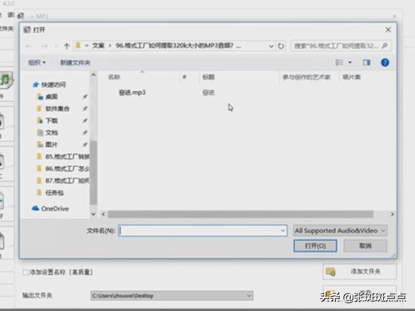This screenshot has height=311, width=415.
Task: Enable 添加设置名称 [高质量] checkbox
Action: pyautogui.click(x=25, y=272)
